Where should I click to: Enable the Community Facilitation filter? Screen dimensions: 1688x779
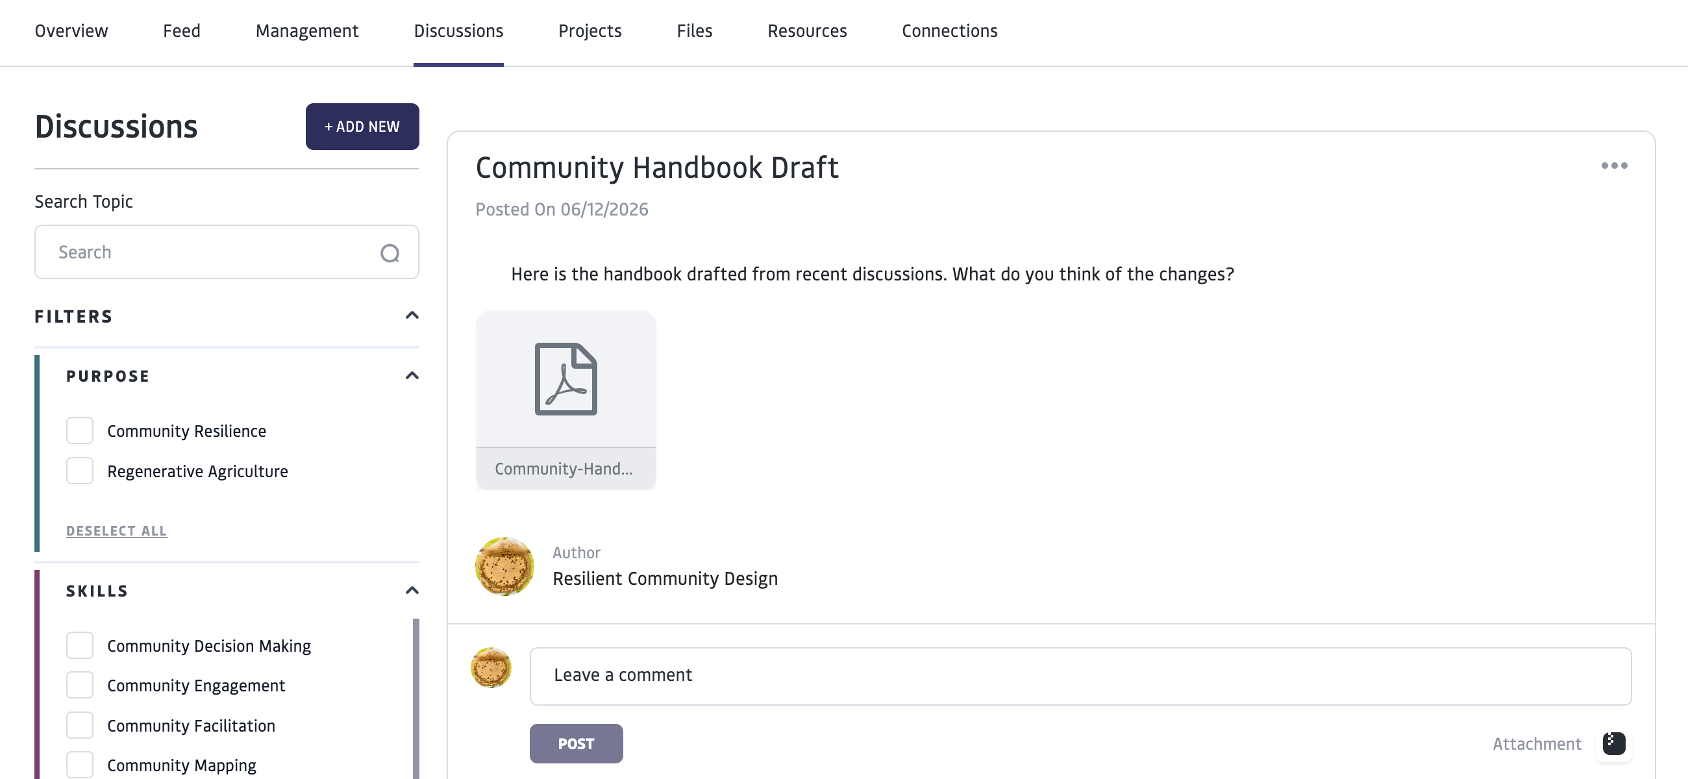point(80,726)
